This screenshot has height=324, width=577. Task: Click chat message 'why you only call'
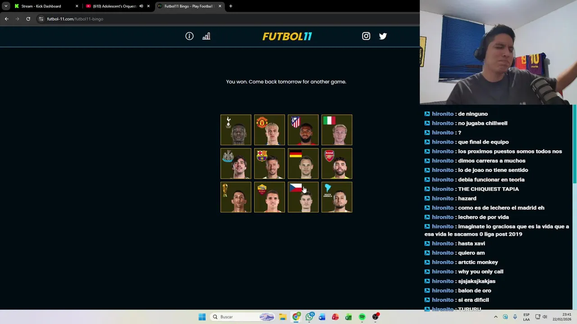tap(481, 272)
